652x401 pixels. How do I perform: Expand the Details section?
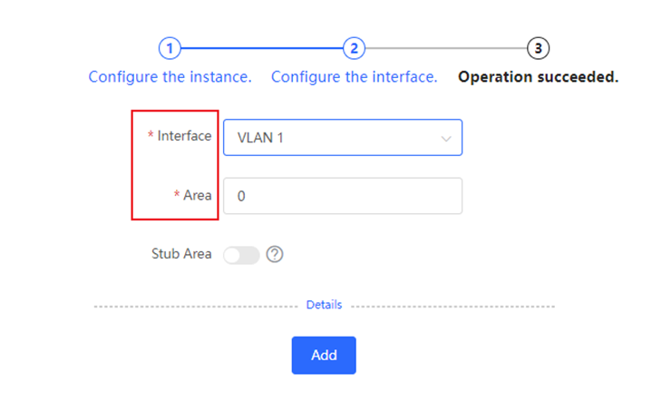click(x=324, y=305)
